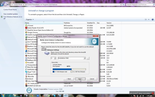The image size is (155, 97).
Task: Sort the list by Name column
Action: pos(44,23)
